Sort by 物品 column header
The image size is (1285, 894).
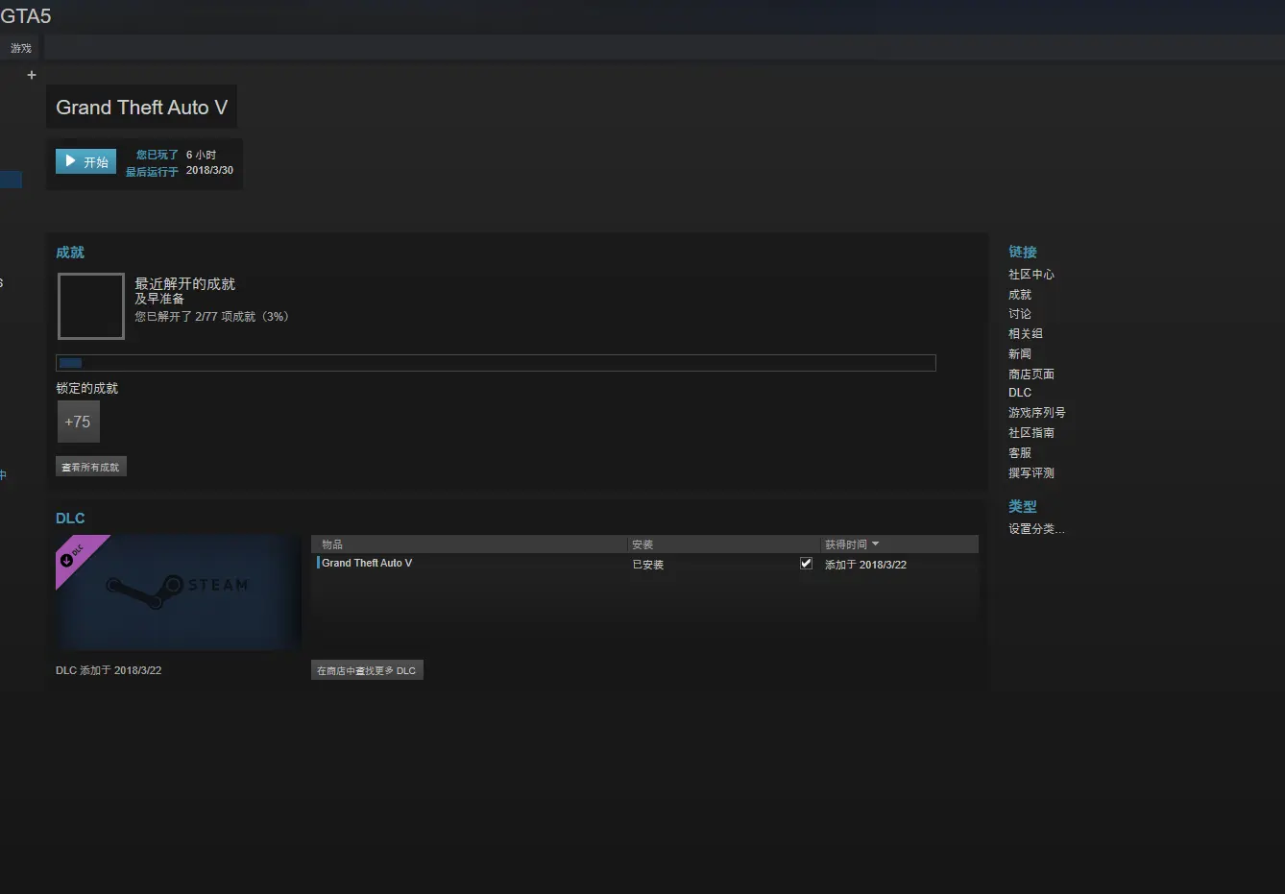pos(470,544)
